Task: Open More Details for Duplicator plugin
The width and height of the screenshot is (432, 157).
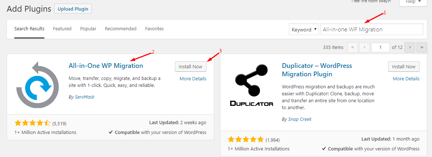Action: point(406,79)
